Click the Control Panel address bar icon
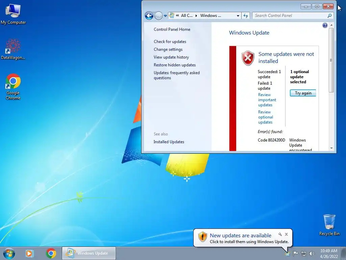 click(x=171, y=16)
